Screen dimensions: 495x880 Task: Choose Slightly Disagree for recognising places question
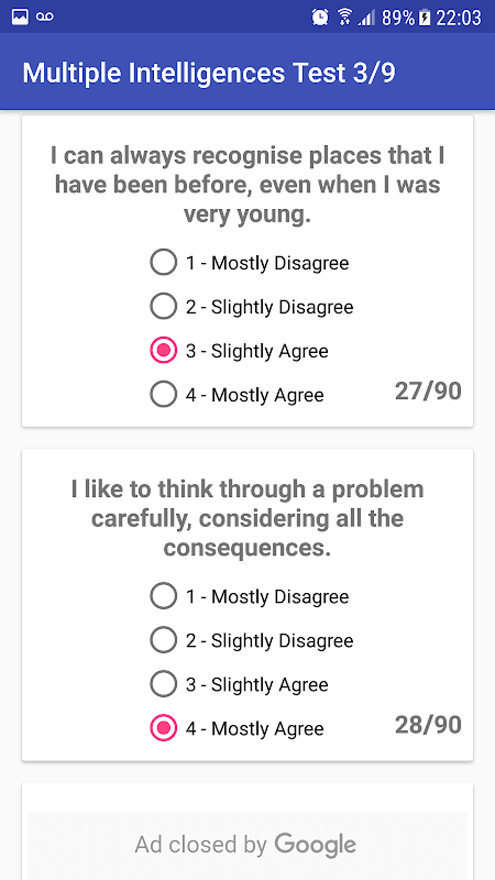[x=164, y=306]
